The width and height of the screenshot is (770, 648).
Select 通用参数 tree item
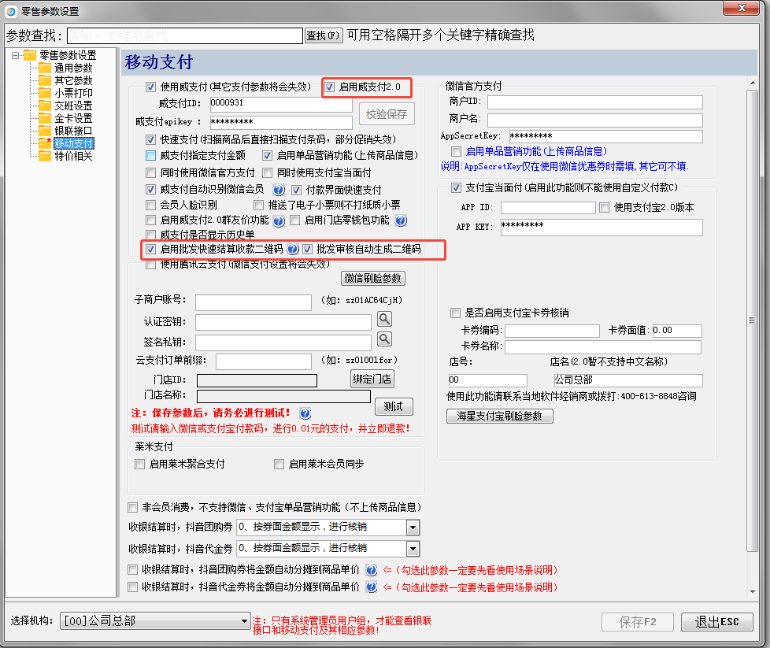tap(73, 68)
